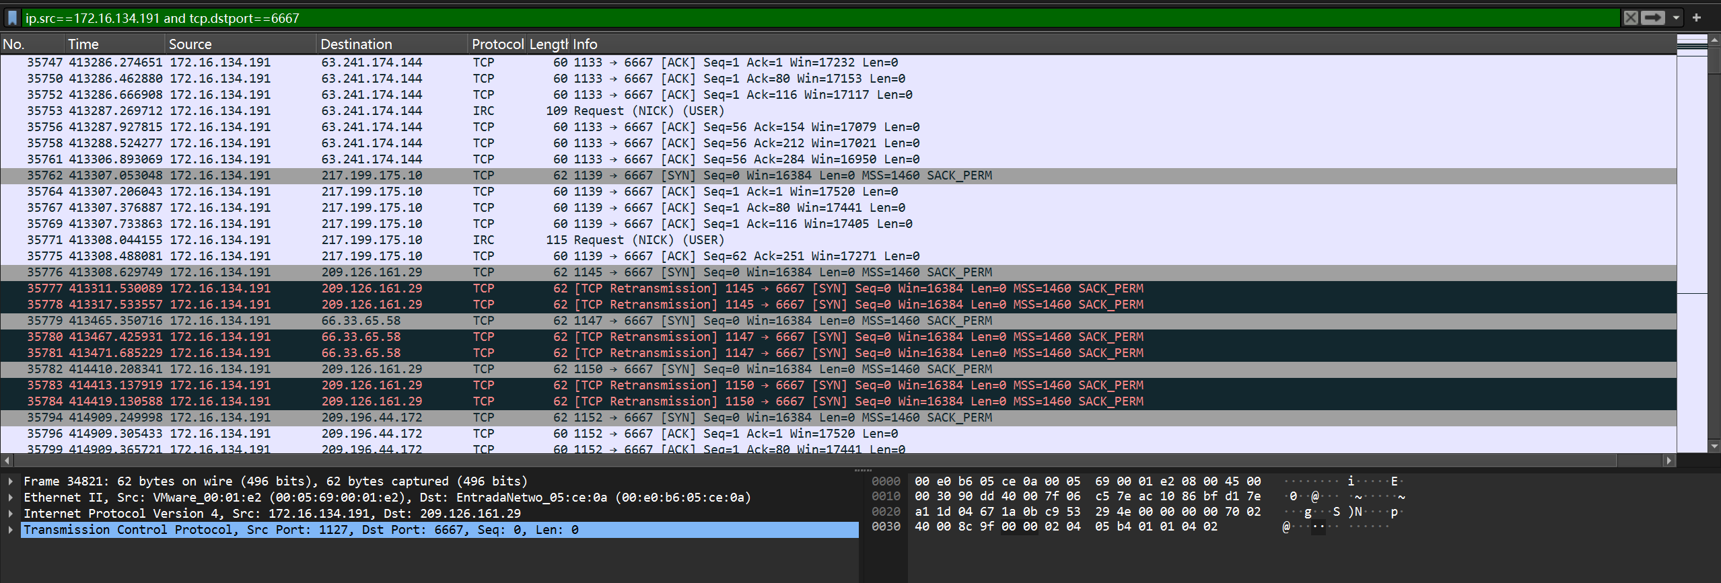The image size is (1721, 583).
Task: Open the recent display filters dropdown
Action: pyautogui.click(x=1676, y=18)
